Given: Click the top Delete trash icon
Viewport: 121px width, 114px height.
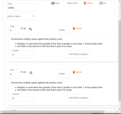Looking at the screenshot, I should (85, 3).
